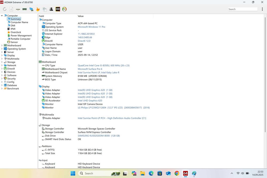Click the SAMSUNG KUS020203M-B000 disk link
The image size is (267, 178).
[99, 136]
